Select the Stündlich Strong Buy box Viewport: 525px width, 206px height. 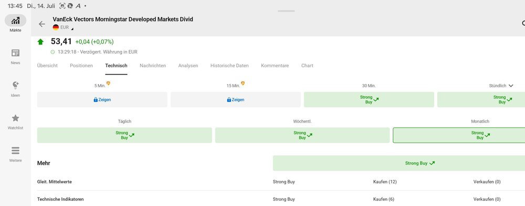tap(481, 100)
